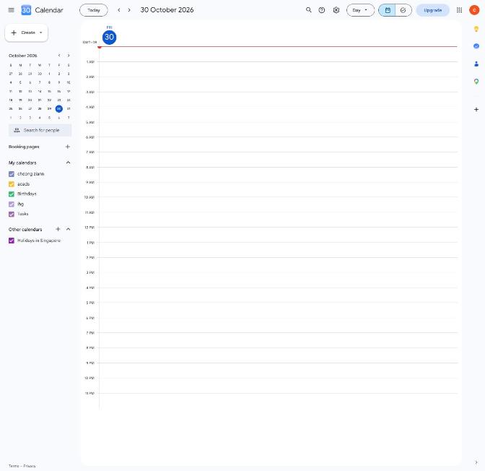Select 15 in the mini calendar

pyautogui.click(x=49, y=91)
